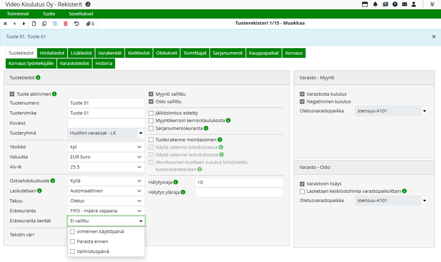
Task: Check the 'viimeinen käyttöpäivä' option
Action: [x=73, y=232]
